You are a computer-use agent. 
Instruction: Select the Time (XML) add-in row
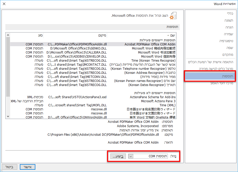[x=93, y=105]
